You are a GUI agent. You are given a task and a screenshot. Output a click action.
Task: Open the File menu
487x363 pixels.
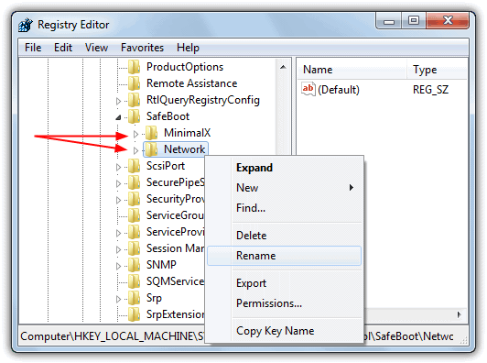(33, 48)
